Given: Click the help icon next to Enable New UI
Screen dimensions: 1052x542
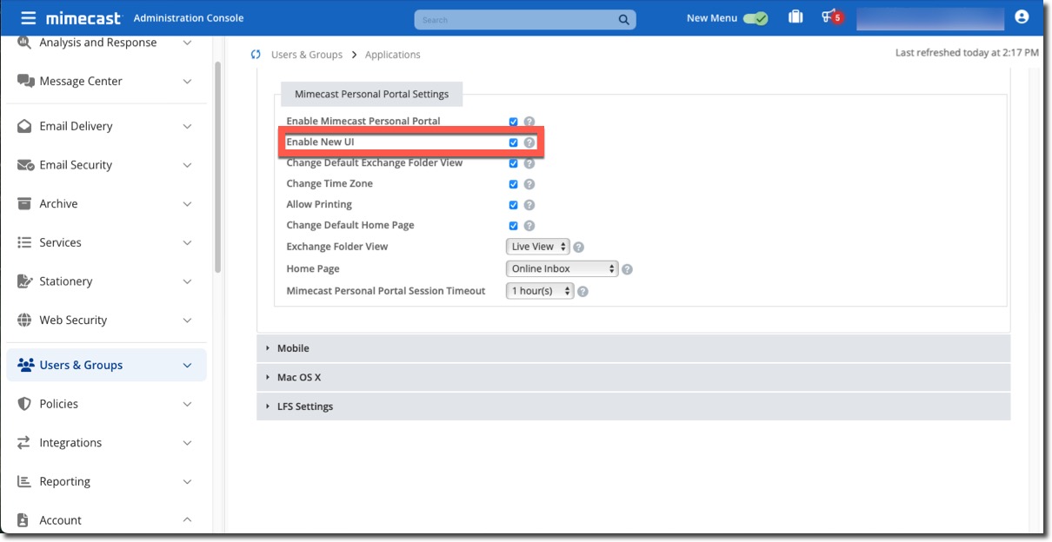Looking at the screenshot, I should 529,142.
